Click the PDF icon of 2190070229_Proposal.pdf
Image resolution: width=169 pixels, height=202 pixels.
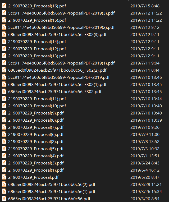pos(4,177)
